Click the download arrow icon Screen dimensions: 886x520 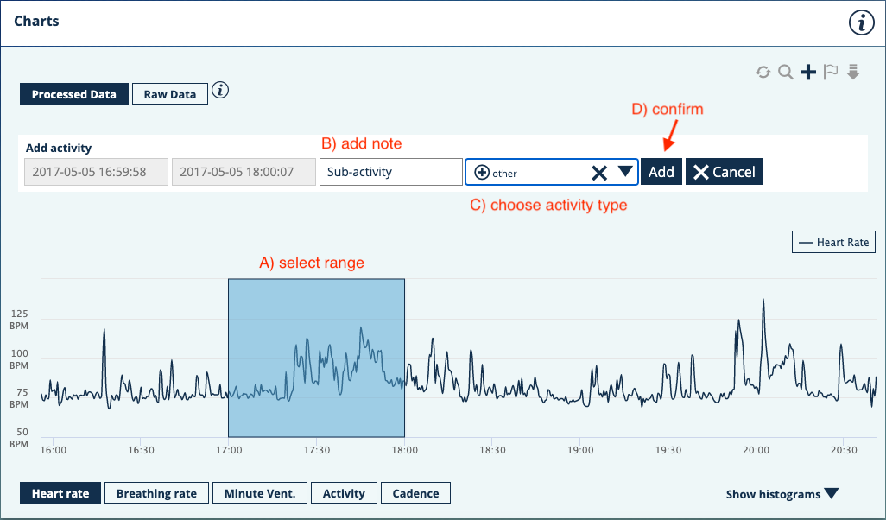(853, 73)
